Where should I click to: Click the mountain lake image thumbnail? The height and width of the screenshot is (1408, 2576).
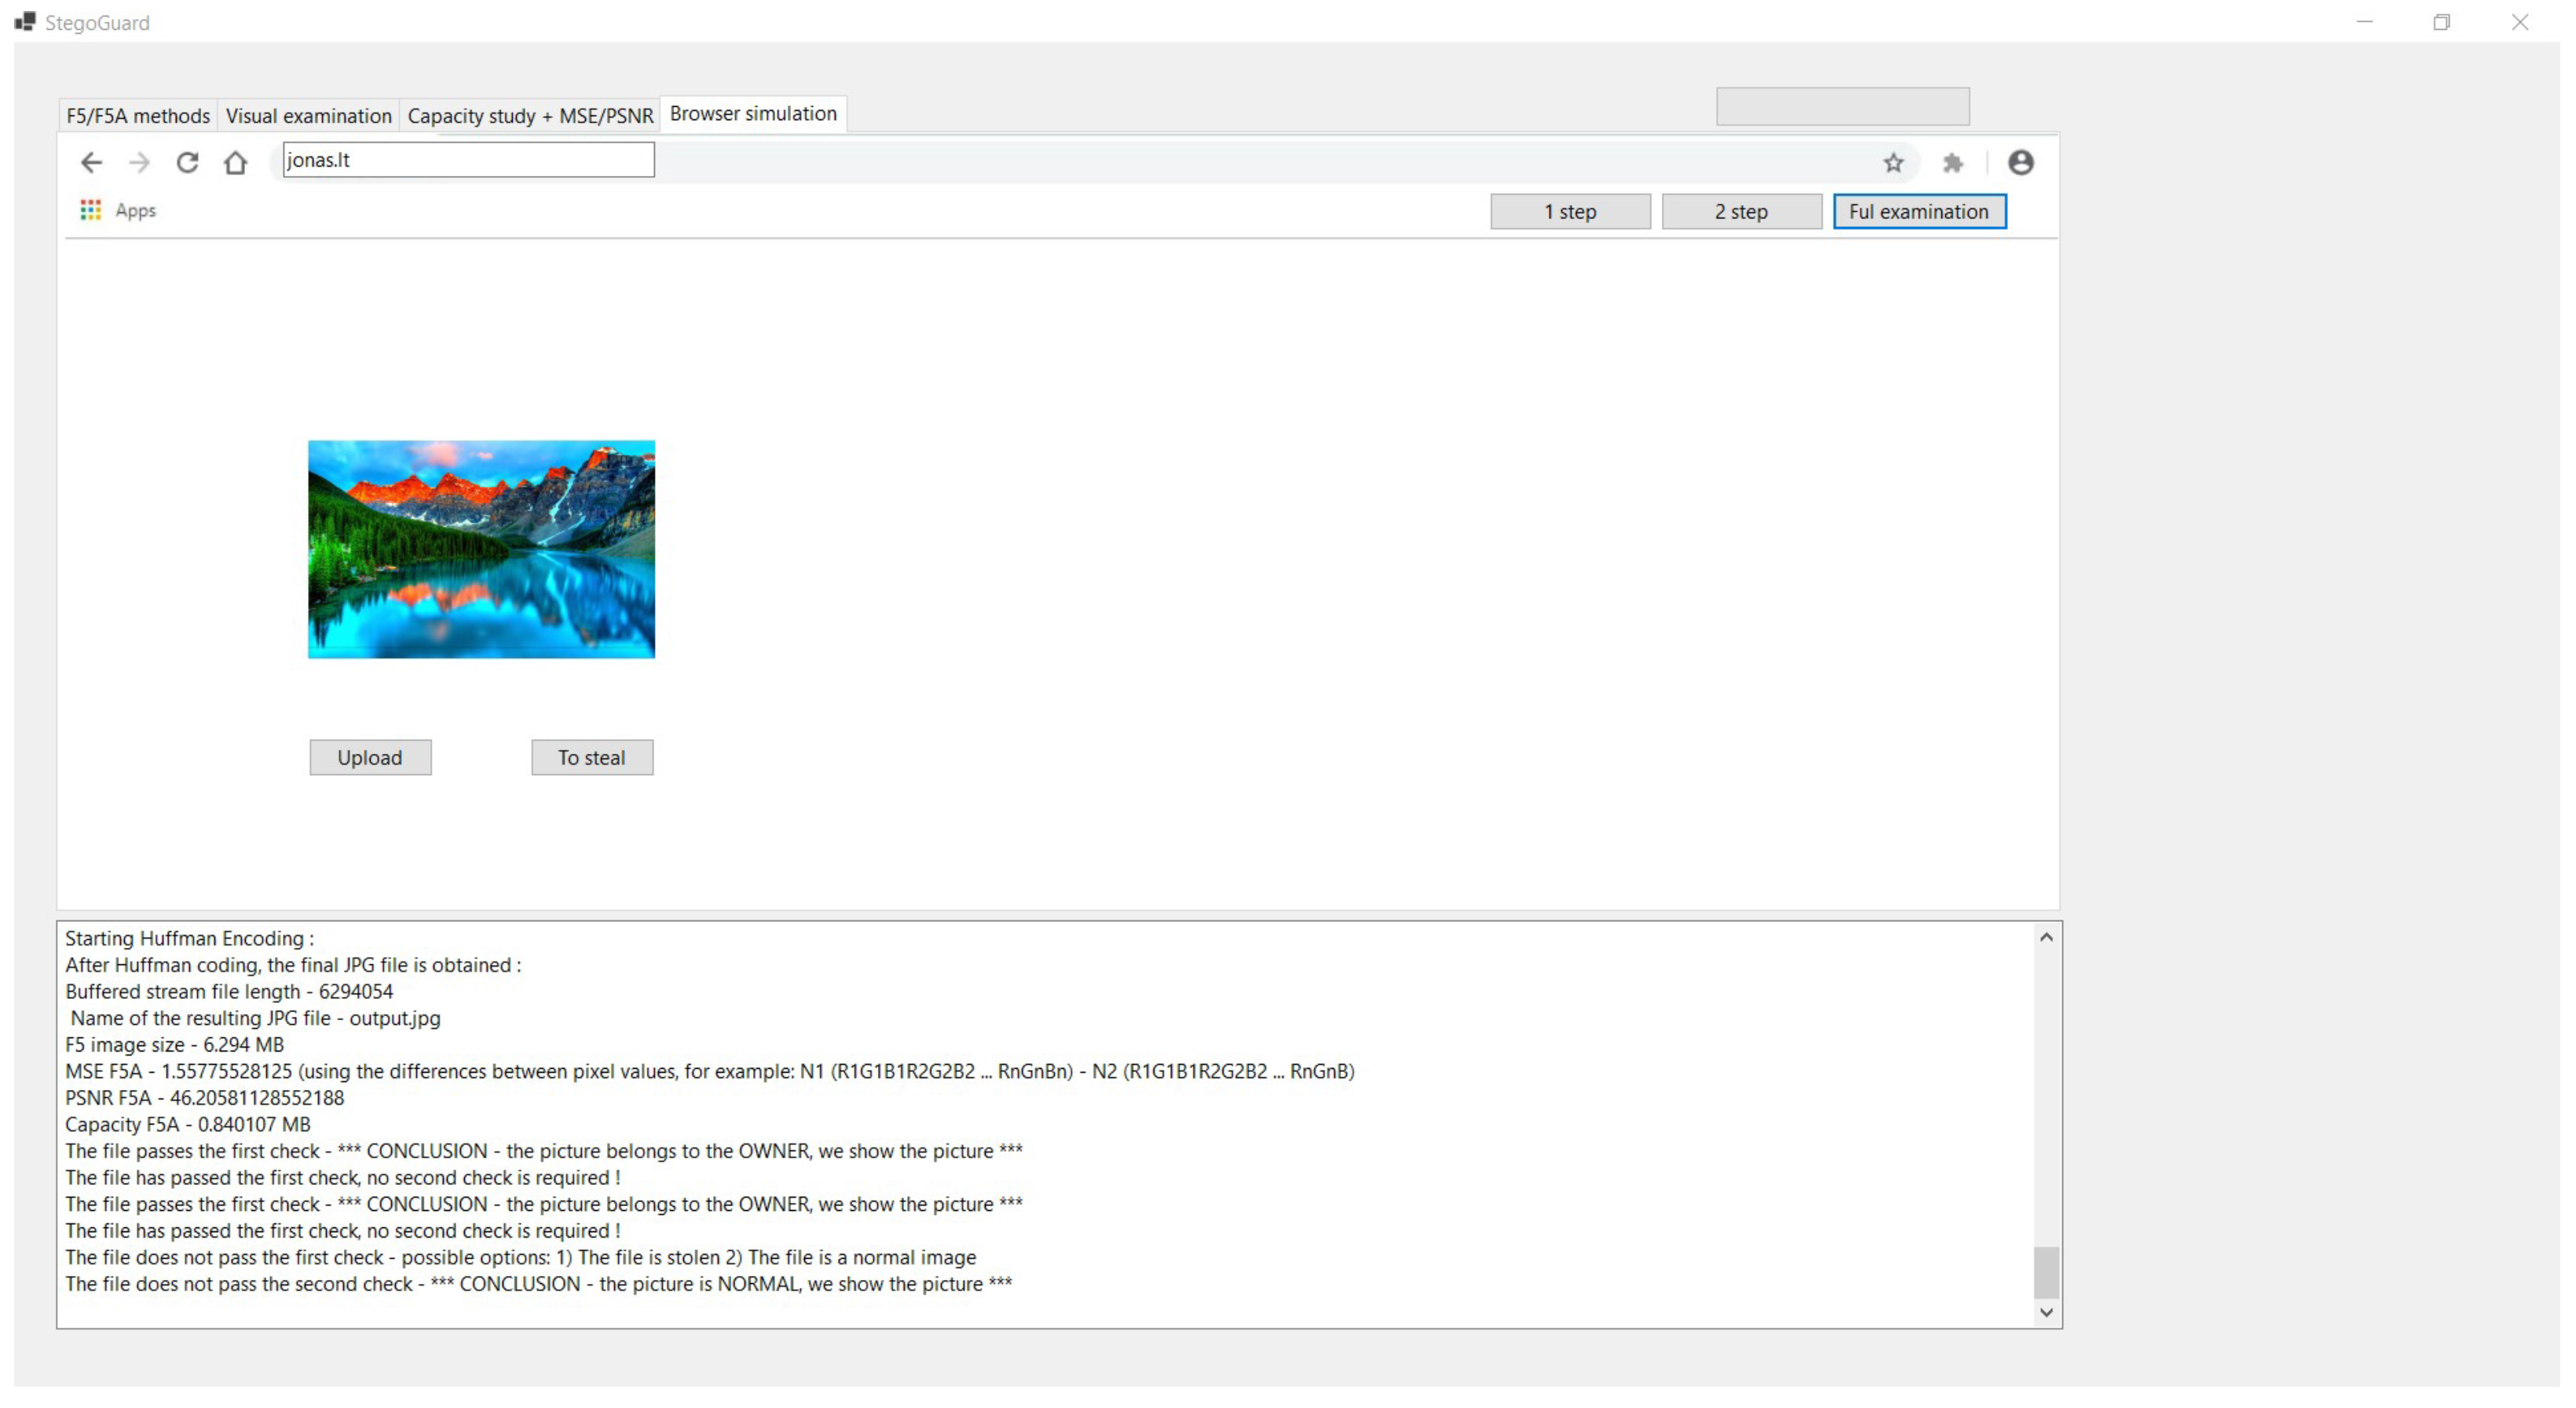point(481,549)
